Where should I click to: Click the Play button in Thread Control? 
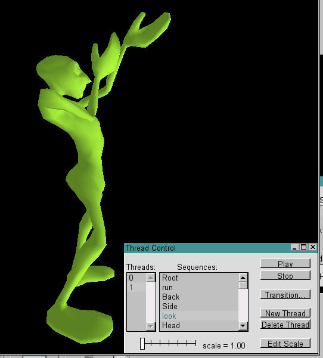click(x=285, y=264)
